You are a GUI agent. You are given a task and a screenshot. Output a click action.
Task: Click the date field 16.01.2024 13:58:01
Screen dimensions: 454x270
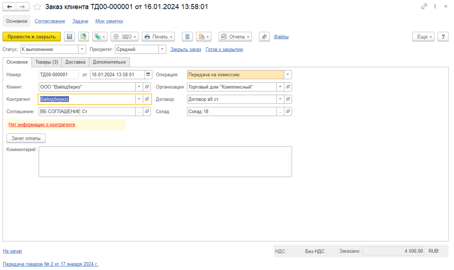coord(117,75)
